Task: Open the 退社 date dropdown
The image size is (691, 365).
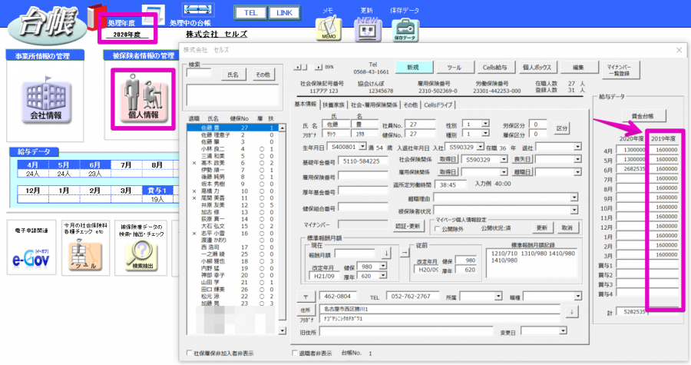Action: pyautogui.click(x=577, y=147)
